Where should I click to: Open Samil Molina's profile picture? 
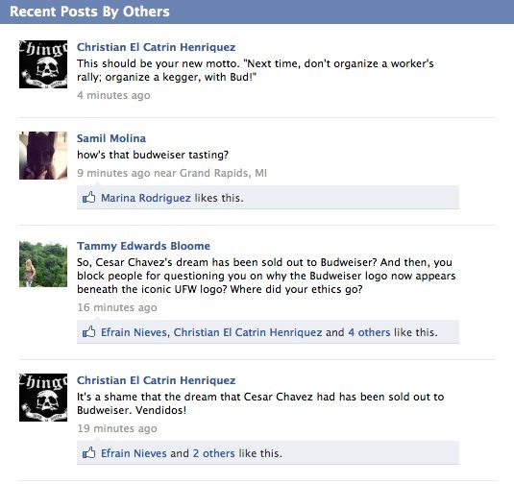(x=43, y=156)
